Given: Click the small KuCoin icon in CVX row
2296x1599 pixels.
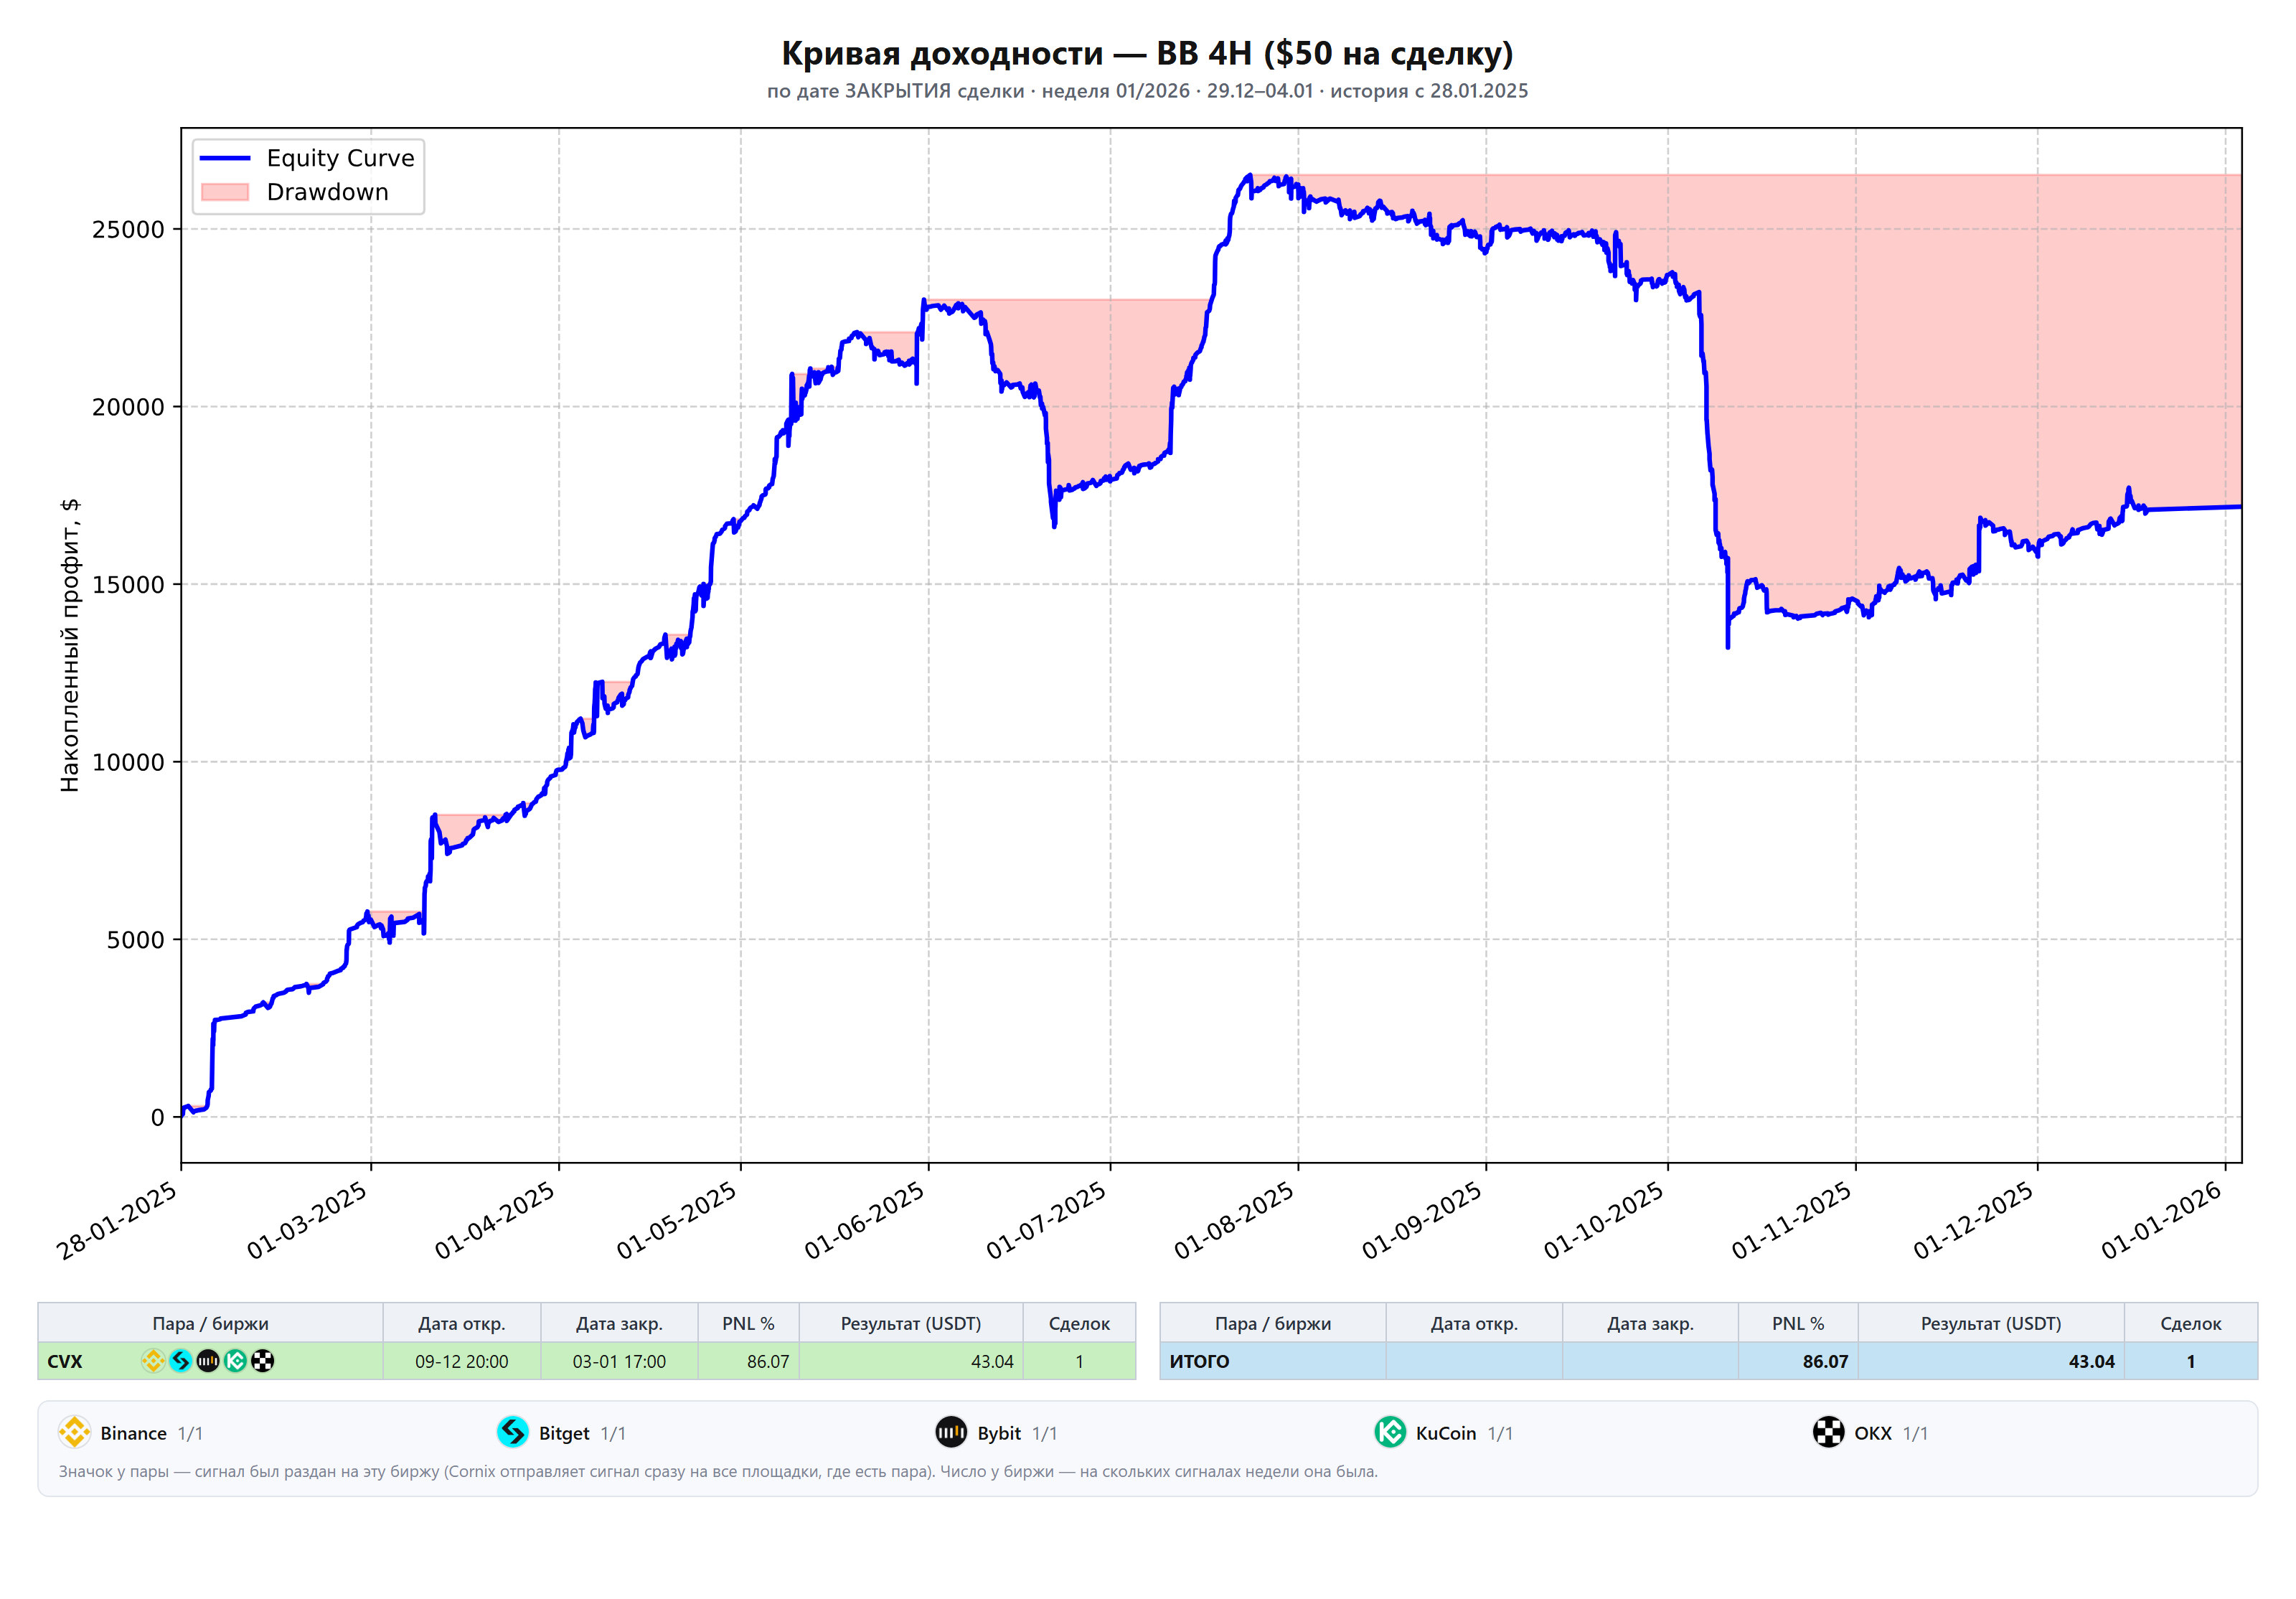Looking at the screenshot, I should (x=235, y=1361).
